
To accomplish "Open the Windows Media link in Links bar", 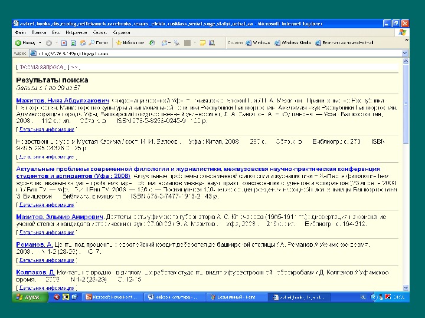I will point(292,43).
